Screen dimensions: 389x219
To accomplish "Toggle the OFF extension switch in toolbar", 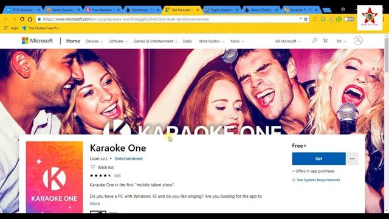I will click(x=349, y=19).
